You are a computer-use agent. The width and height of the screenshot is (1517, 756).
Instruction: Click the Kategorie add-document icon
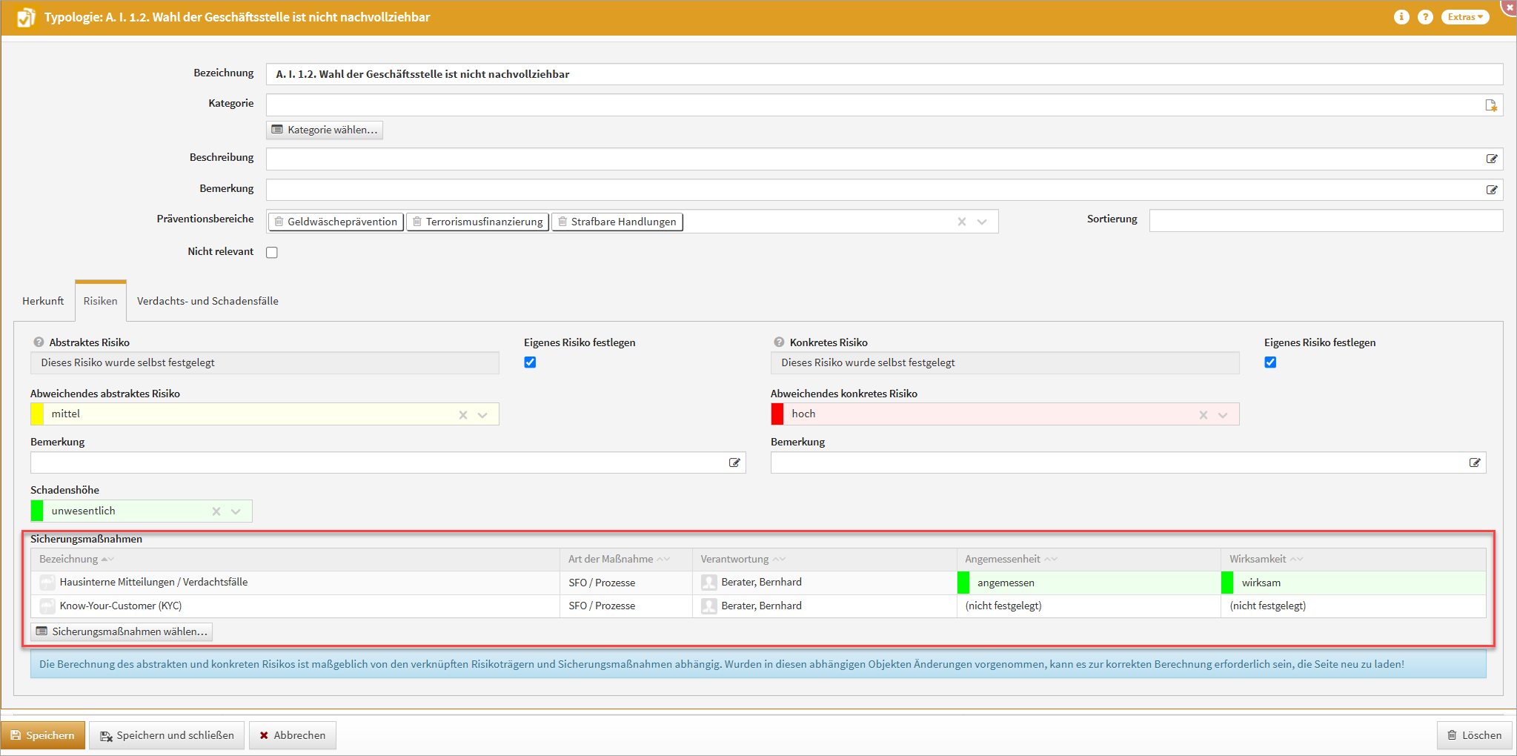1491,105
